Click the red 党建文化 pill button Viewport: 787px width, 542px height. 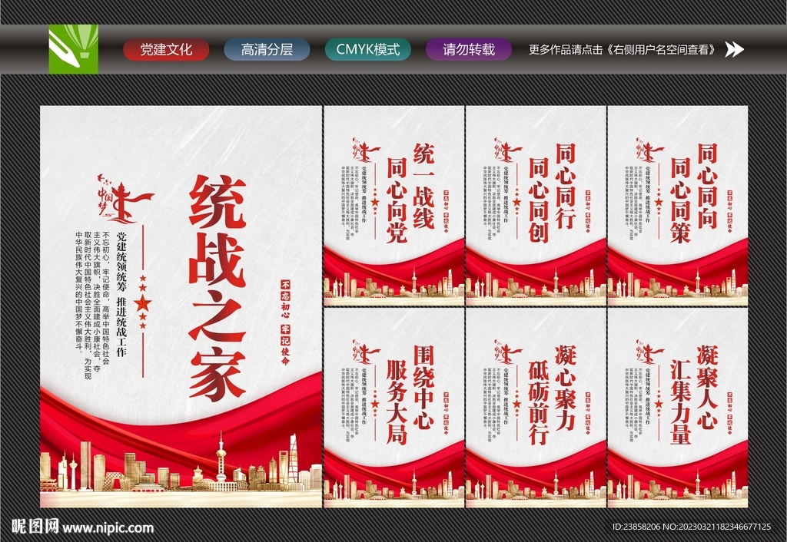tap(166, 50)
